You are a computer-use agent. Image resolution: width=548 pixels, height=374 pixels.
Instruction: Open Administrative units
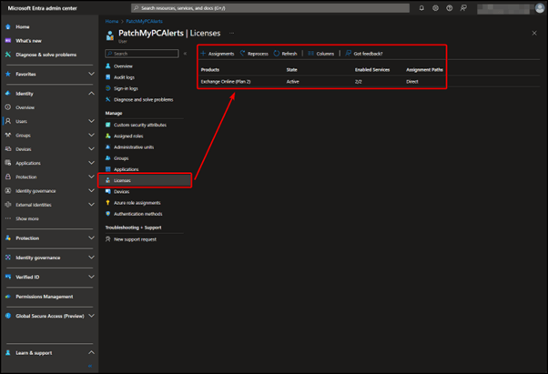(134, 147)
